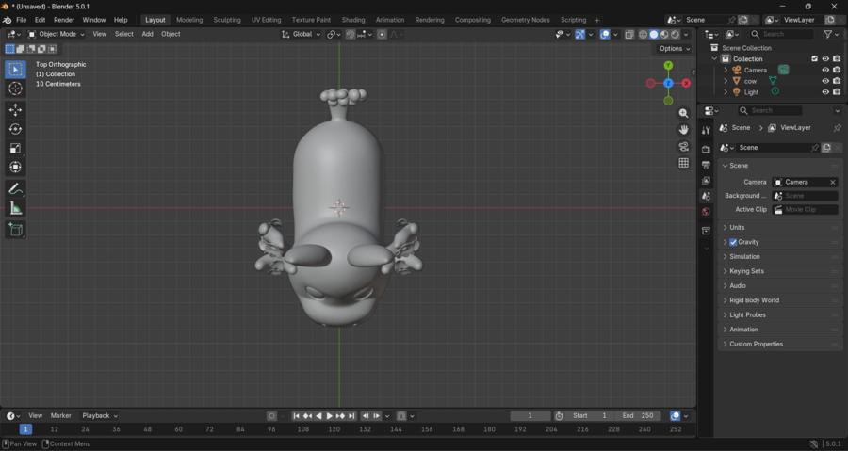Viewport: 848px width, 451px height.
Task: Hide the cow object in the viewport
Action: [825, 81]
